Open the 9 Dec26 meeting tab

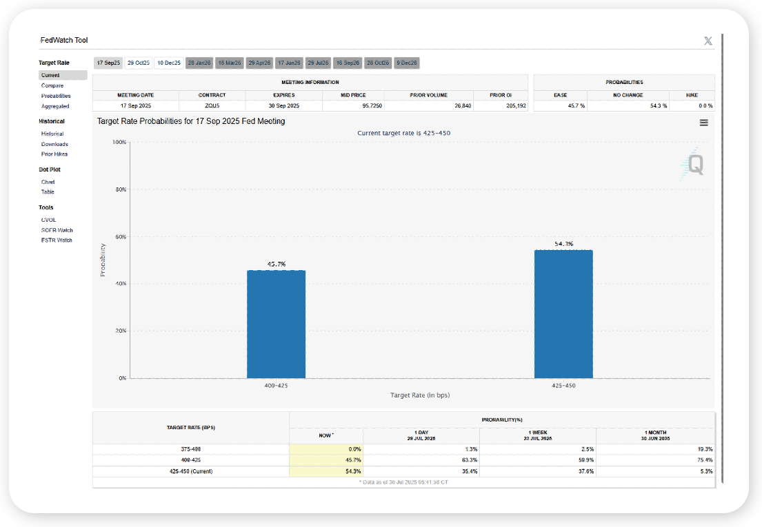[407, 63]
